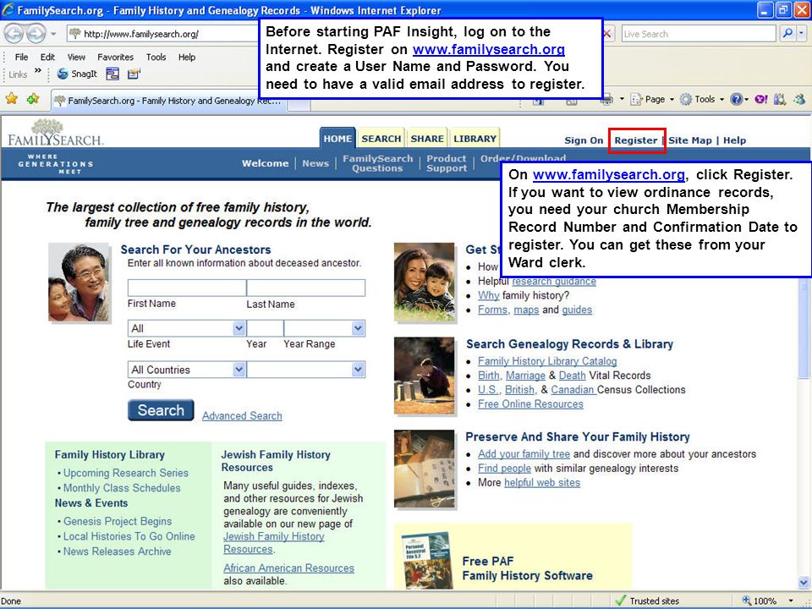Open the Live Search options arrow

pyautogui.click(x=801, y=34)
